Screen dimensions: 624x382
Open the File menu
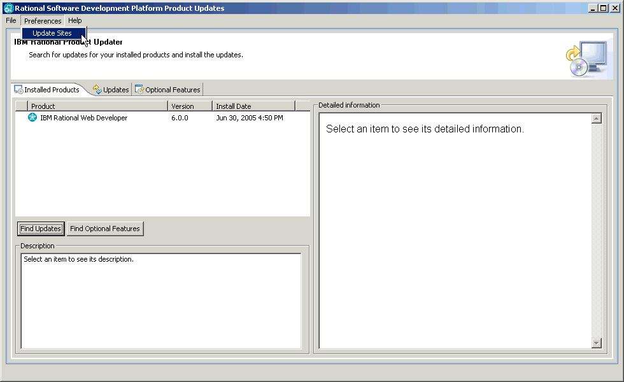[x=11, y=20]
